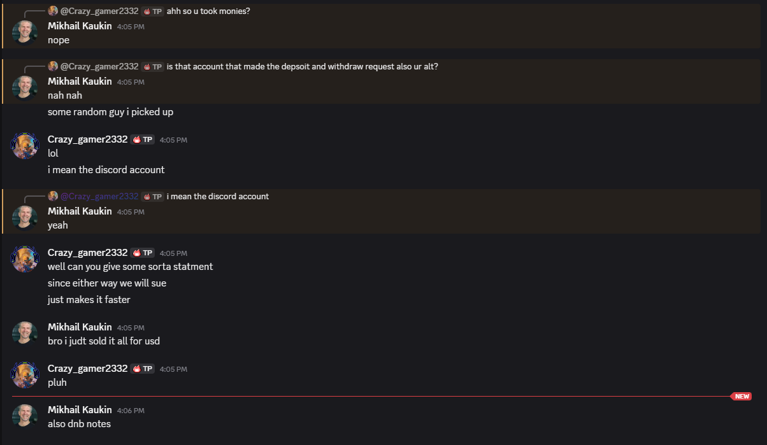Click the flame TP badge beside "pluh"

point(141,368)
